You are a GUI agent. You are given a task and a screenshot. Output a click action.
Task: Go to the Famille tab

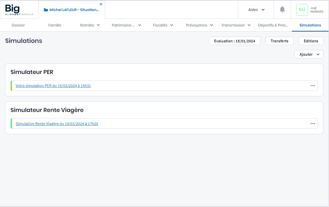(x=55, y=25)
